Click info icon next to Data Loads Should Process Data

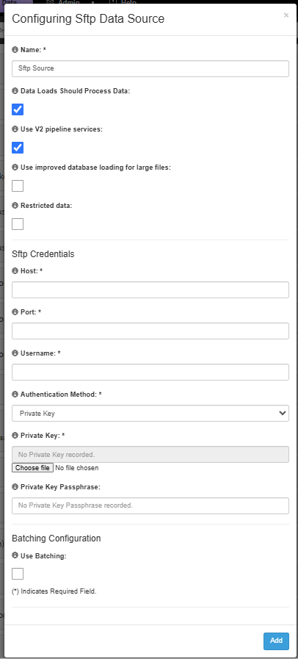(15, 91)
